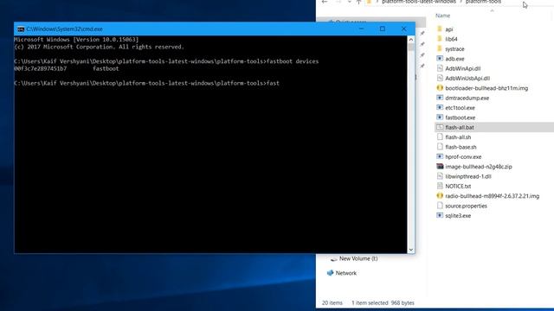Click the cmd scrollbar up arrow

click(411, 40)
